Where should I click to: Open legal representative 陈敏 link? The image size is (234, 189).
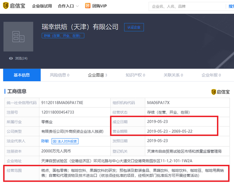pos(45,141)
